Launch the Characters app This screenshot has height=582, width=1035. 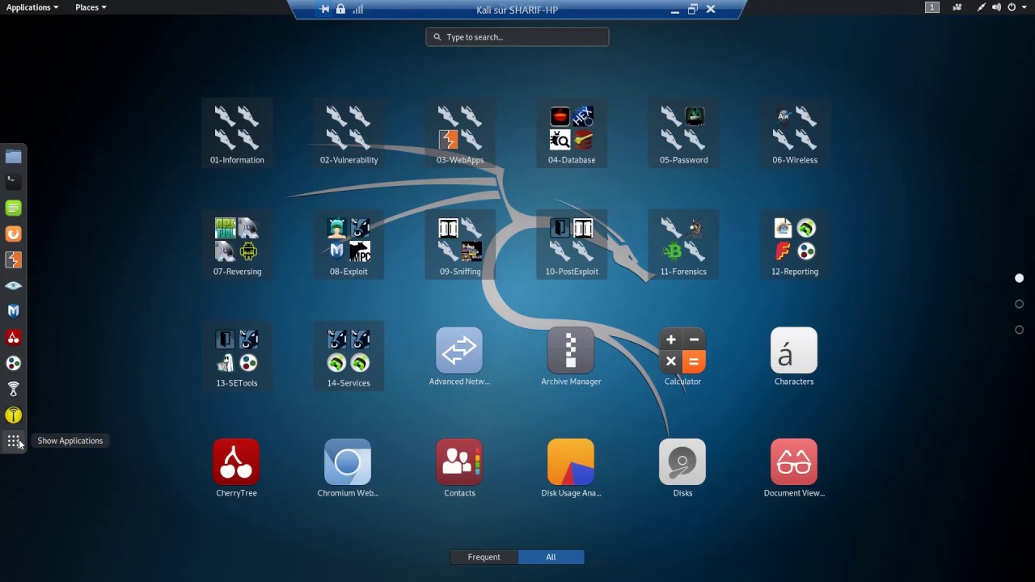794,356
